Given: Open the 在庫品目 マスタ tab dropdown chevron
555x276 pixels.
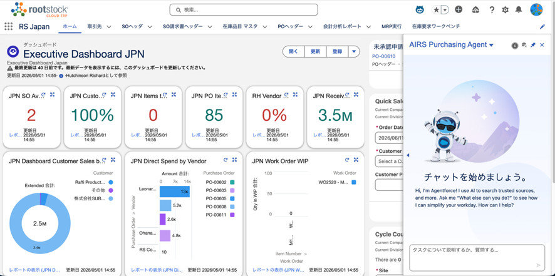Looking at the screenshot, I should click(264, 27).
